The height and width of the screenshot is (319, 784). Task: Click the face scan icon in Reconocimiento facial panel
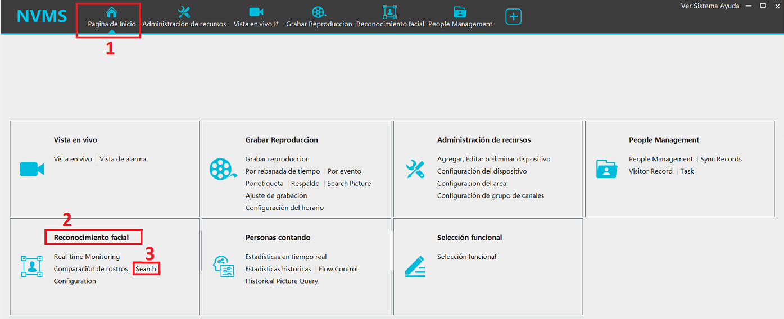(31, 266)
